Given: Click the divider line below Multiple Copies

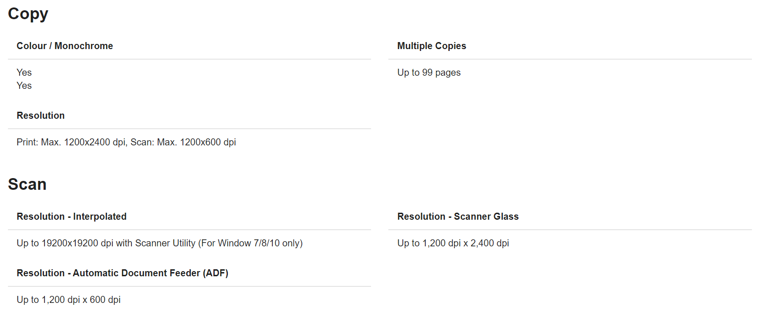Looking at the screenshot, I should [x=570, y=59].
